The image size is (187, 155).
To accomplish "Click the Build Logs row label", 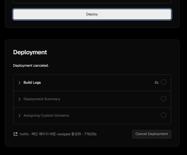I will click(32, 83).
